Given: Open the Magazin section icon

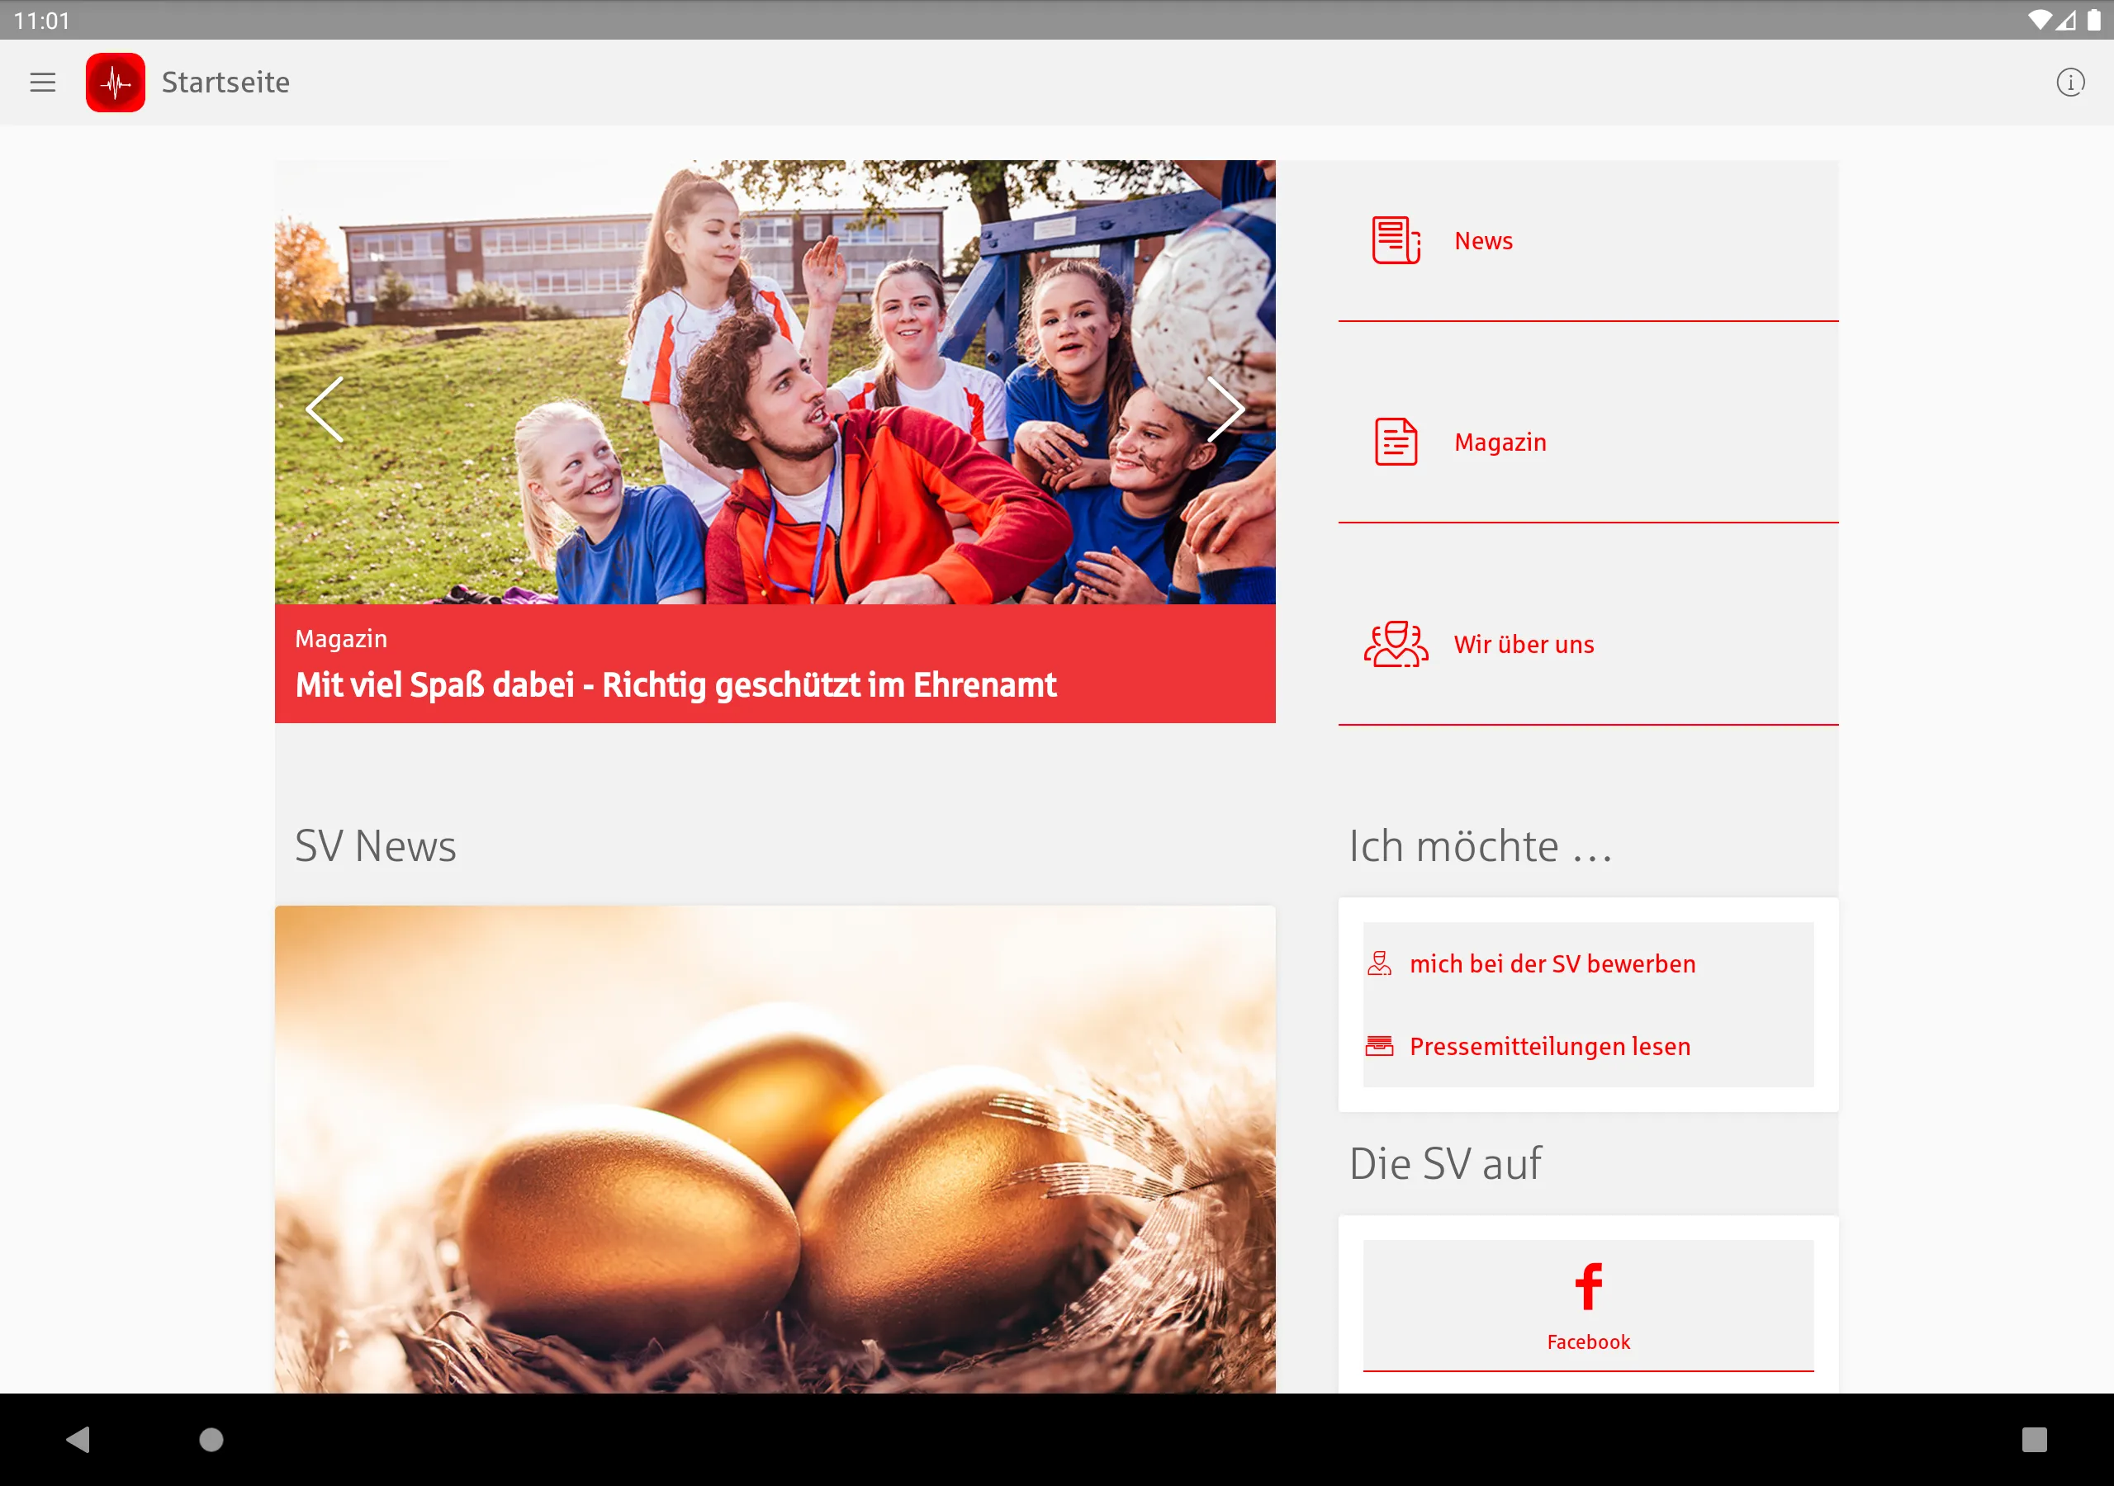Looking at the screenshot, I should point(1391,442).
